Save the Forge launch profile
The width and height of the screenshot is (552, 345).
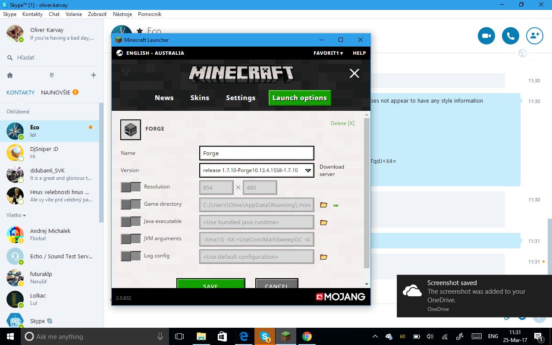(x=211, y=283)
